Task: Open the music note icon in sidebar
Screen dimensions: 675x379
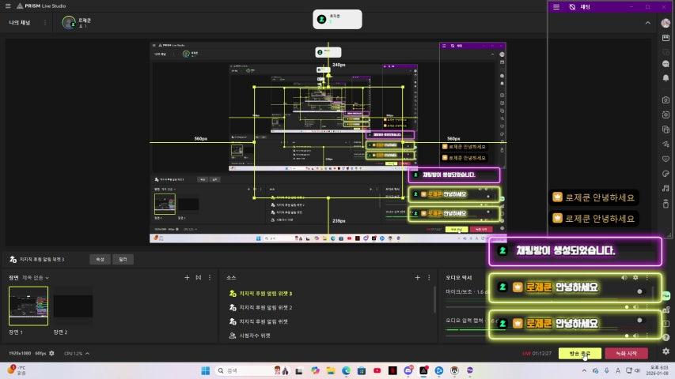Action: tap(666, 188)
